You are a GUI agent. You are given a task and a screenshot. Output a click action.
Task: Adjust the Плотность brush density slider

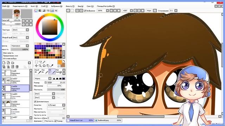coord(56,90)
